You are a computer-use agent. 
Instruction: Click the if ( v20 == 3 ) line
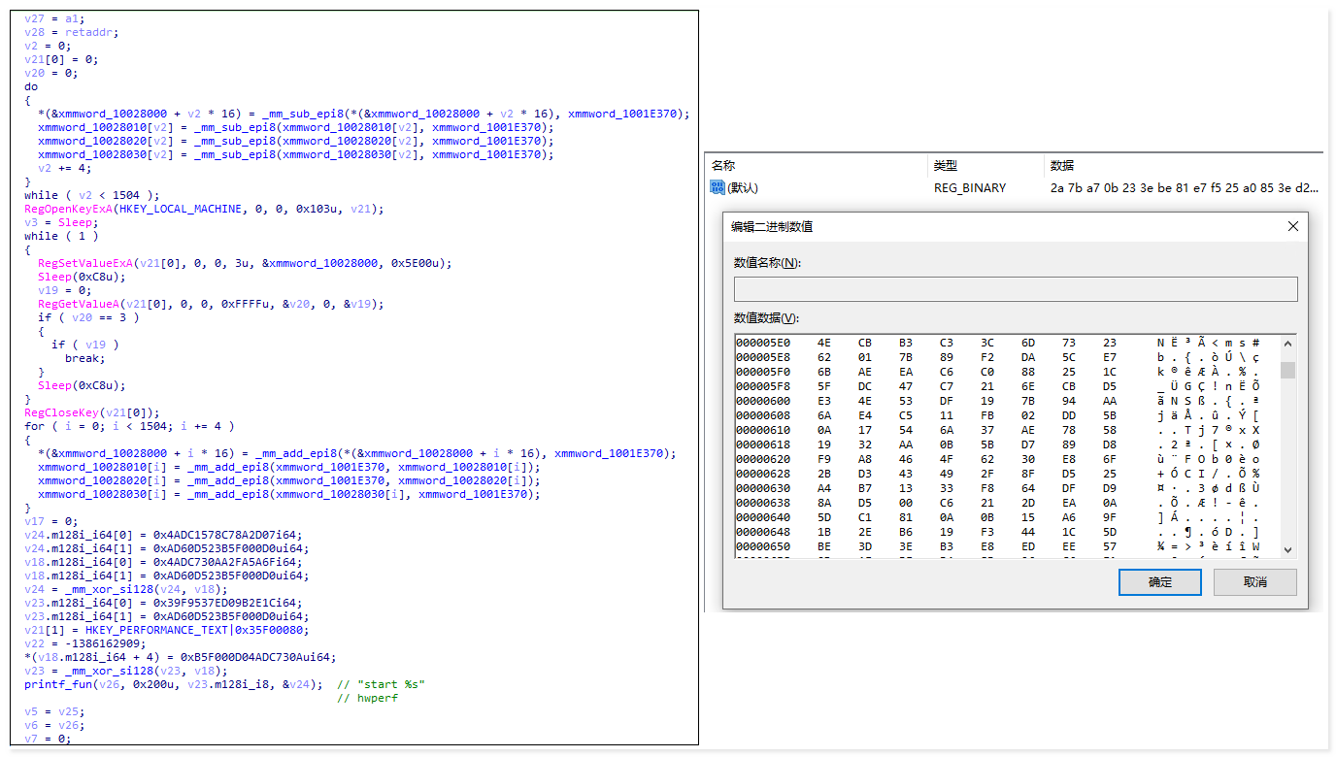pos(88,317)
